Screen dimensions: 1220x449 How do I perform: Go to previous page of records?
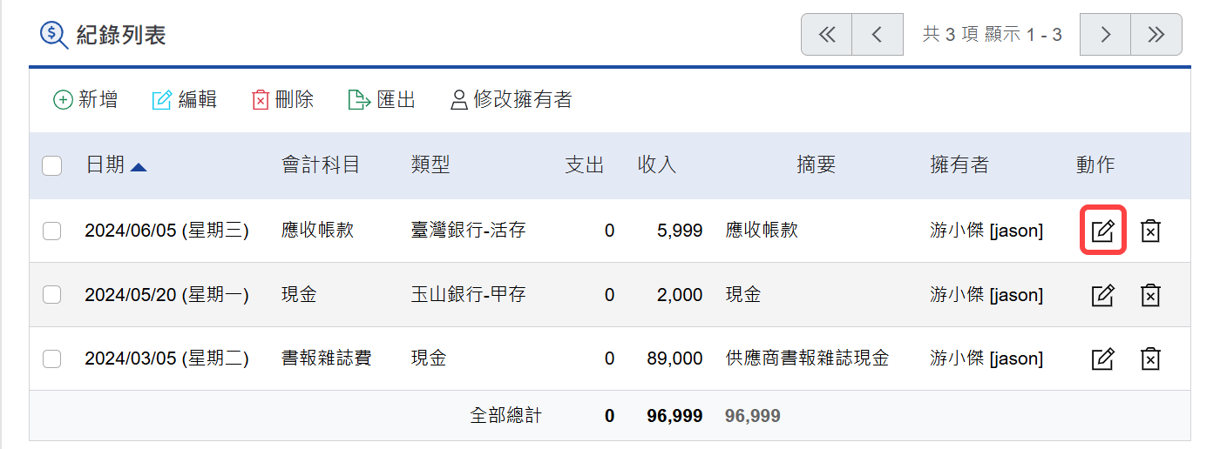[878, 35]
